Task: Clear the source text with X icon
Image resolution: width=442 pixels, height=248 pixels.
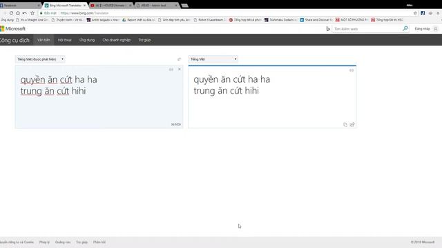Action: point(180,69)
